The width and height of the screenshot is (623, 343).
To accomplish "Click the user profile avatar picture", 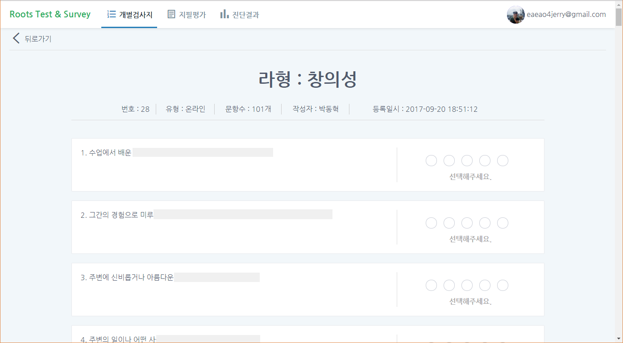I will tap(515, 15).
